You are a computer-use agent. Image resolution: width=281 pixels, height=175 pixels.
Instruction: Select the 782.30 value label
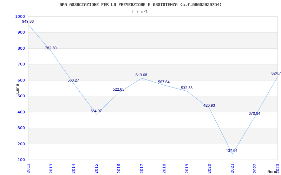[x=51, y=48]
